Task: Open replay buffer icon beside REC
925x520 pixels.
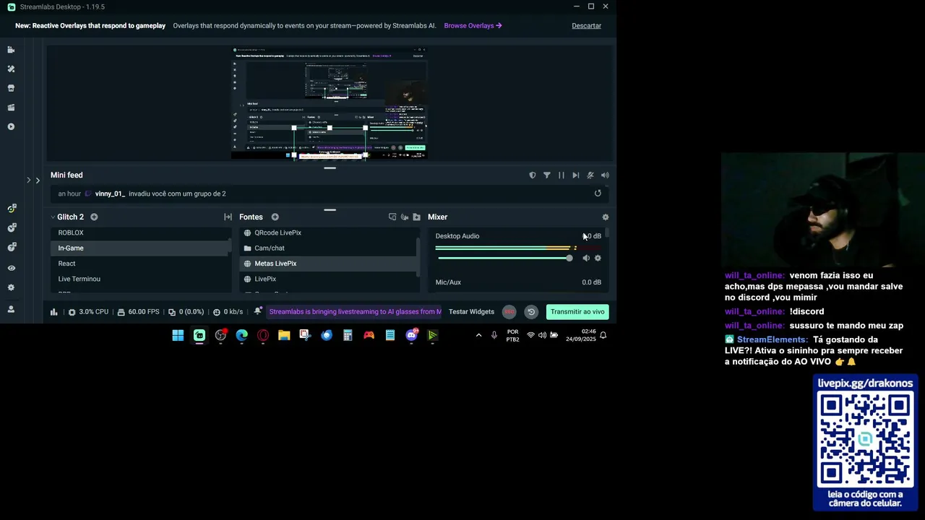Action: (531, 312)
